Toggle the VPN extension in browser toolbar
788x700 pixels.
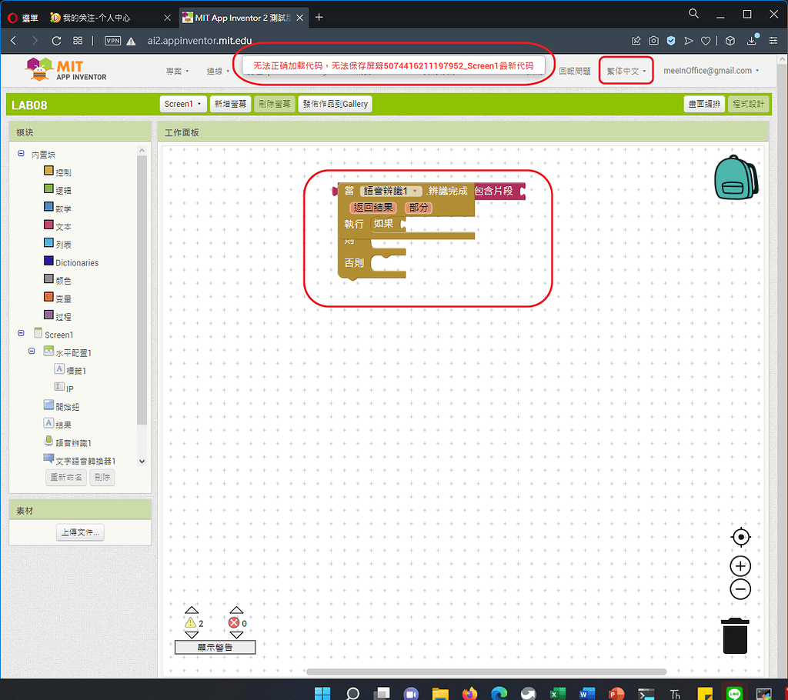114,41
